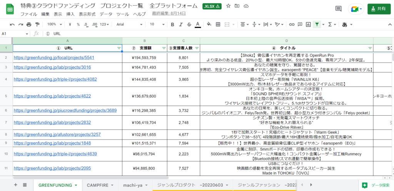Viewport: 394px width, 191px height.
Task: Open link greenfunding.jp/afustore/projects/3257
Action: tap(57, 135)
